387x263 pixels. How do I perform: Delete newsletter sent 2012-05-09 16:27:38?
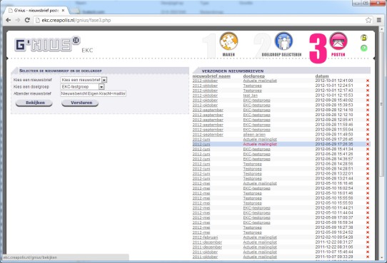(368, 227)
